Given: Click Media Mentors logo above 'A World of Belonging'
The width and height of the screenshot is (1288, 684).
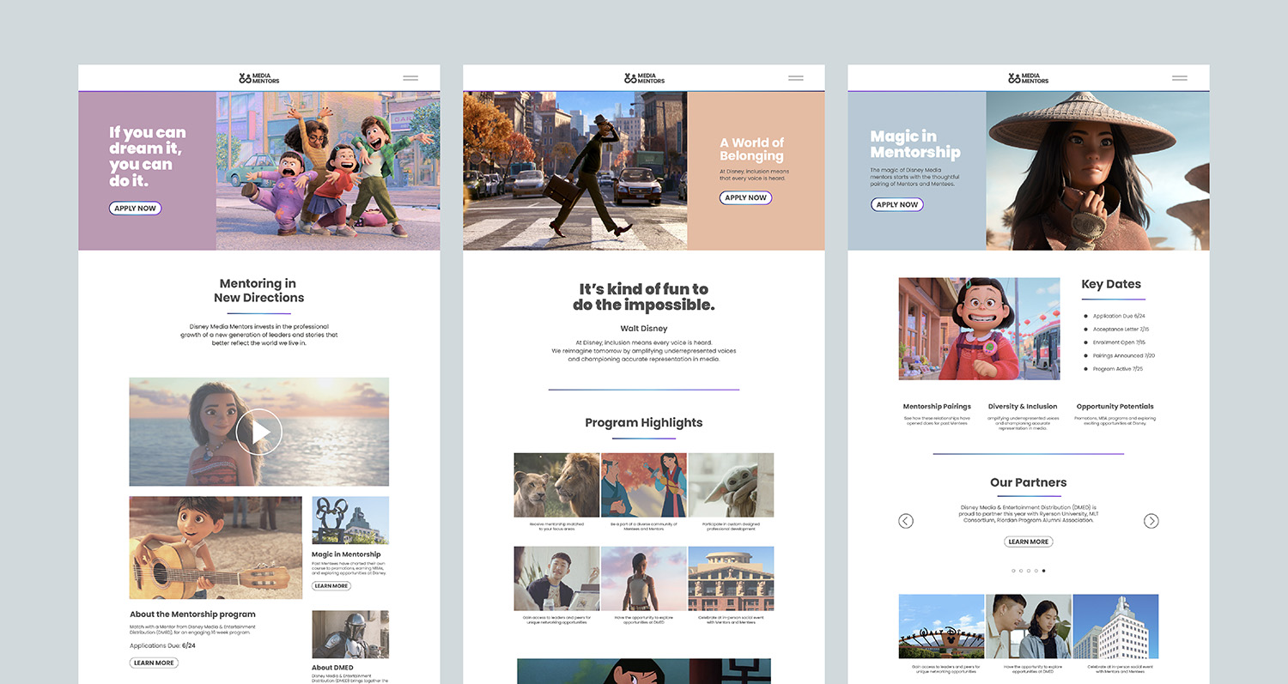Looking at the screenshot, I should [x=644, y=78].
